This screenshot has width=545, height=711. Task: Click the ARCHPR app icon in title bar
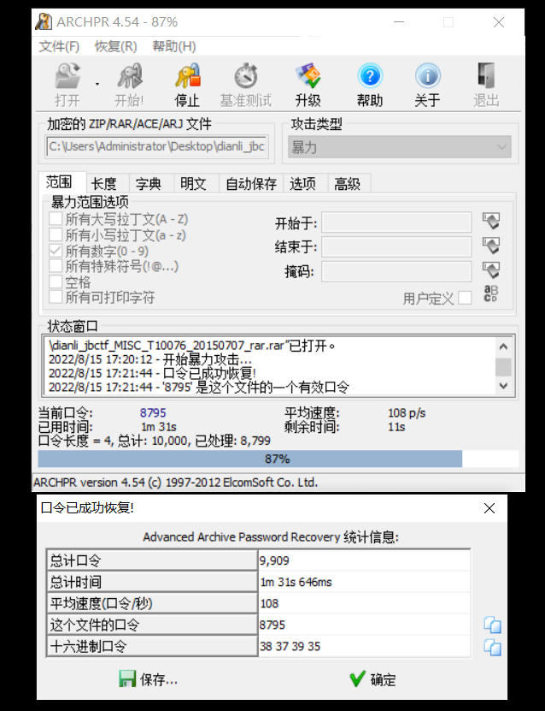point(44,21)
